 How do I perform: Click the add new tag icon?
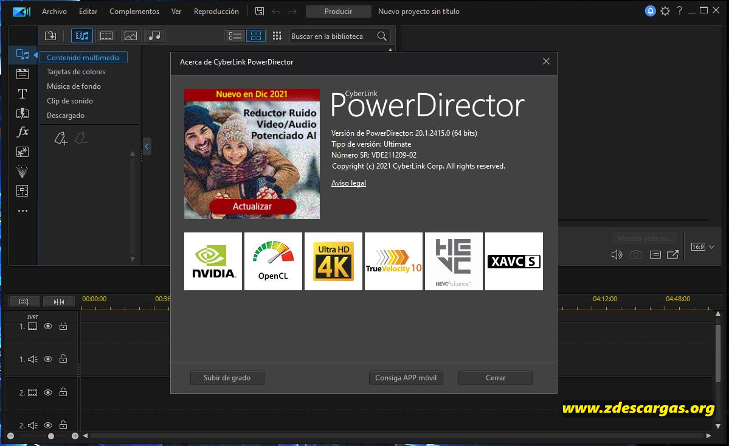[x=60, y=138]
